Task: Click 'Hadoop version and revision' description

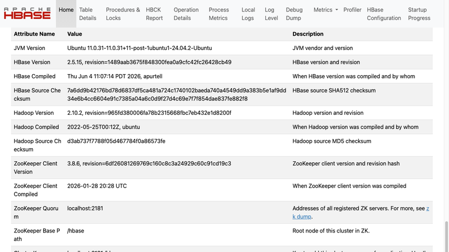Action: pyautogui.click(x=328, y=113)
